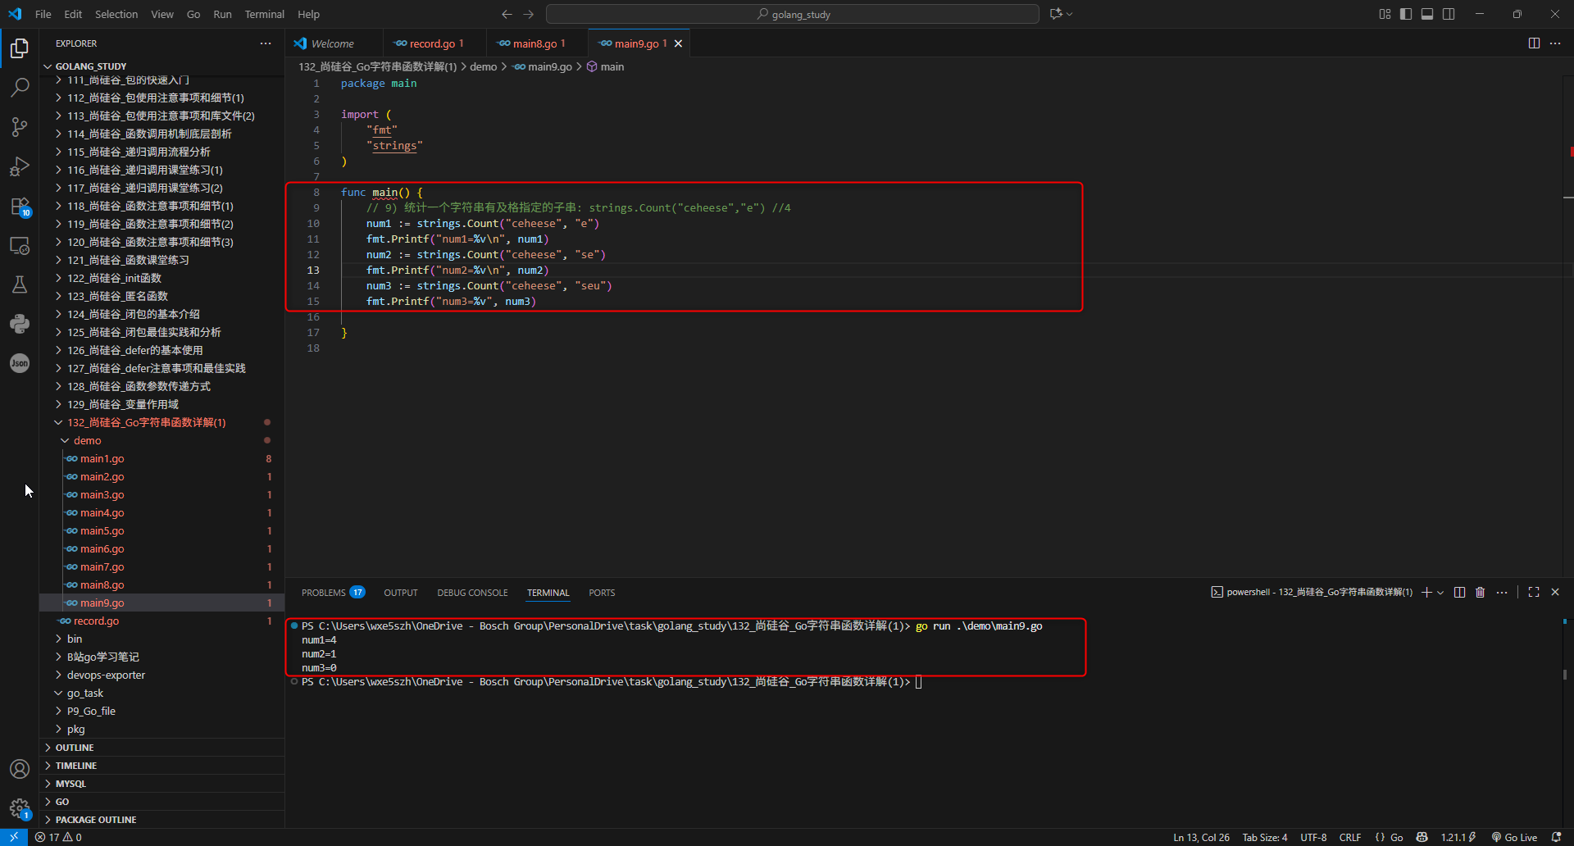
Task: Go back in navigation history
Action: click(507, 14)
